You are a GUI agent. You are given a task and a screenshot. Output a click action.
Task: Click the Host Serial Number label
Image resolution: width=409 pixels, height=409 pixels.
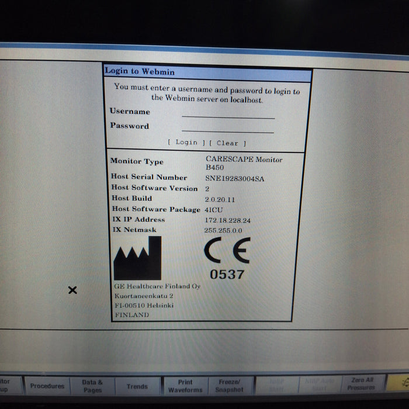click(149, 177)
